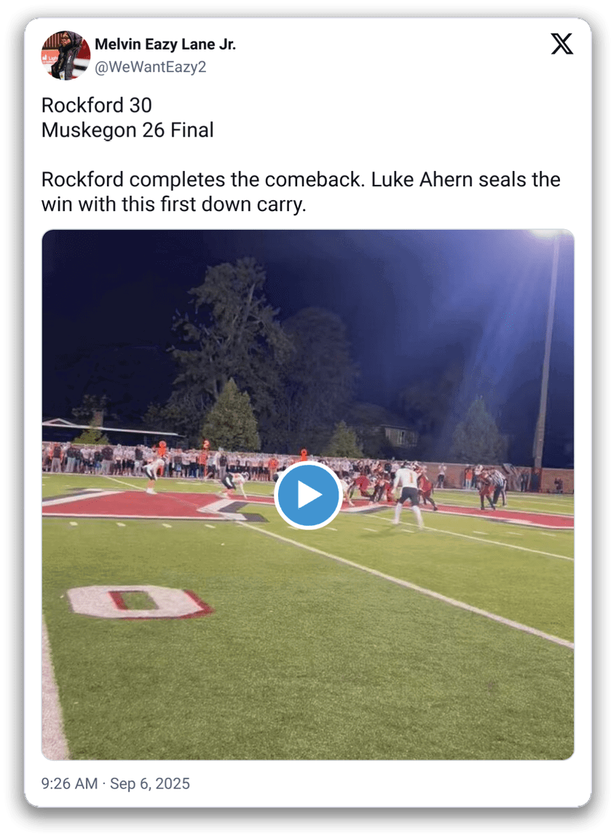
Task: Click the white-jersey player standing behind line
Action: pyautogui.click(x=407, y=495)
